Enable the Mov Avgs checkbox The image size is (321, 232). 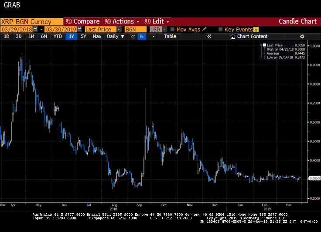click(172, 29)
